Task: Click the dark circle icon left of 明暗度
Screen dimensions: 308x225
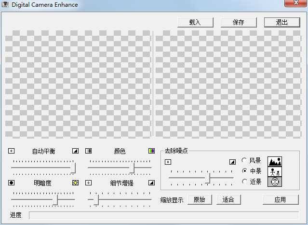Action: (12, 183)
